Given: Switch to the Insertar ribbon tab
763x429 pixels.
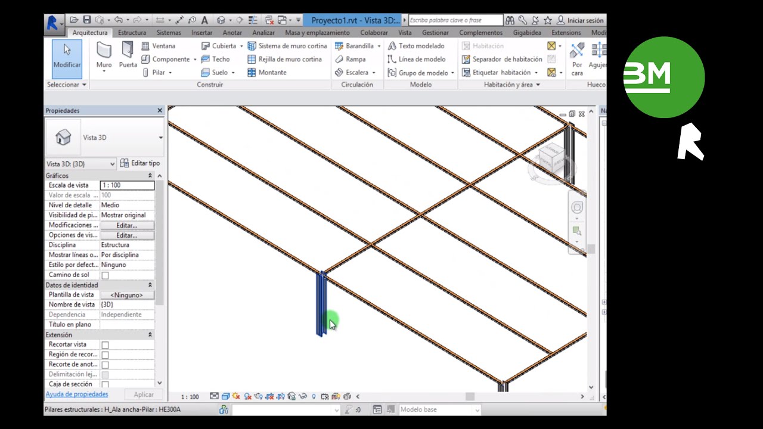Looking at the screenshot, I should pos(202,33).
